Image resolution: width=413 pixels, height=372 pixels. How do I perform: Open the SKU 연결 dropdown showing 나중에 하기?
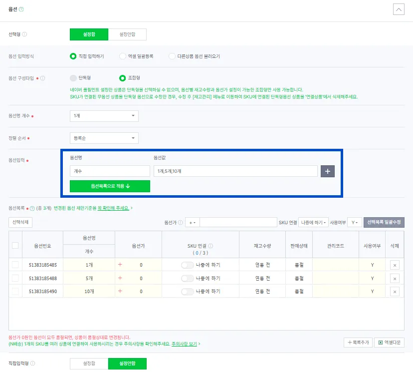pyautogui.click(x=313, y=223)
